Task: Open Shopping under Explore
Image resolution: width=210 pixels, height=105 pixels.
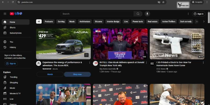Action: 15,82
